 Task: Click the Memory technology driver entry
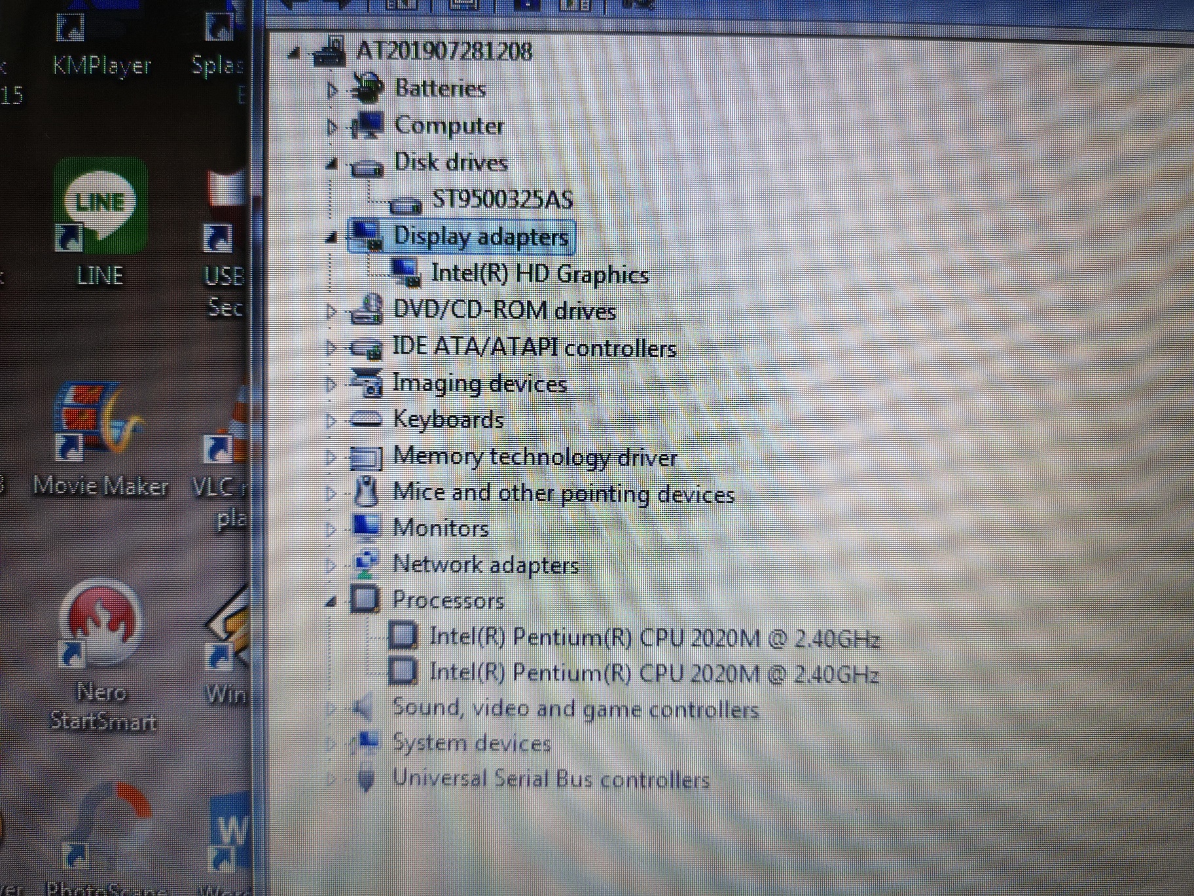click(535, 457)
